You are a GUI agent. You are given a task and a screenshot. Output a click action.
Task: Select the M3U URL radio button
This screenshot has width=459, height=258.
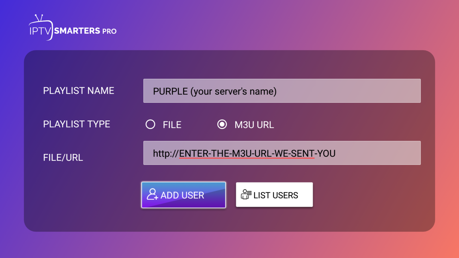pyautogui.click(x=222, y=124)
